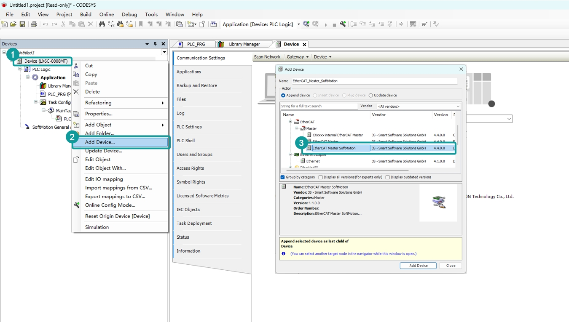The width and height of the screenshot is (569, 322).
Task: Click the shopping cart store toolbar icon
Action: coord(424,24)
